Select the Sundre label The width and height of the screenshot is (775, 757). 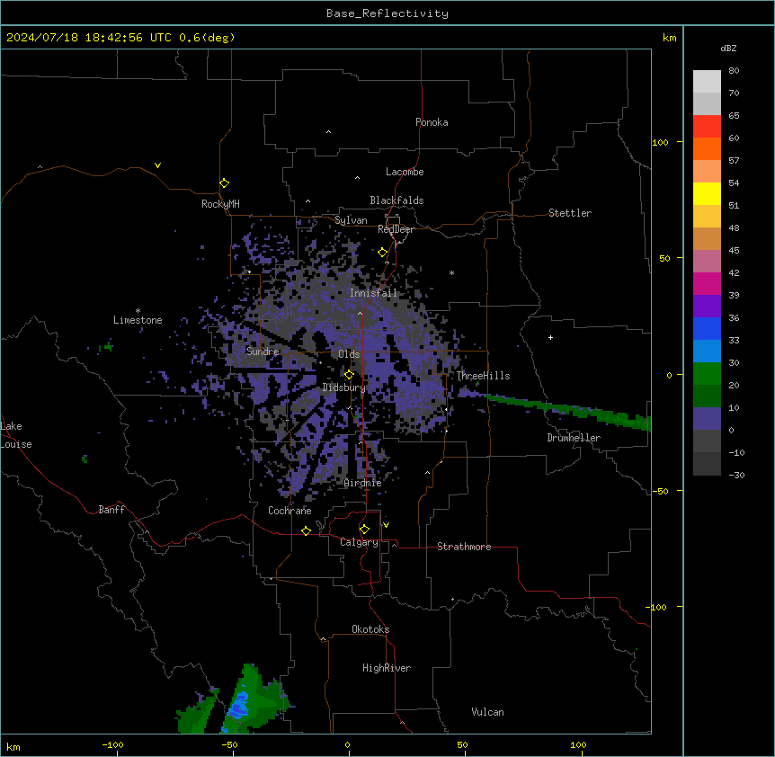[263, 352]
